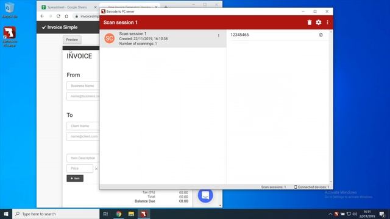
Task: Focus the Price field
Action: 80,169
